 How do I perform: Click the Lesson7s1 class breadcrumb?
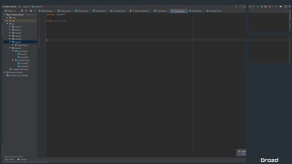tap(37, 7)
